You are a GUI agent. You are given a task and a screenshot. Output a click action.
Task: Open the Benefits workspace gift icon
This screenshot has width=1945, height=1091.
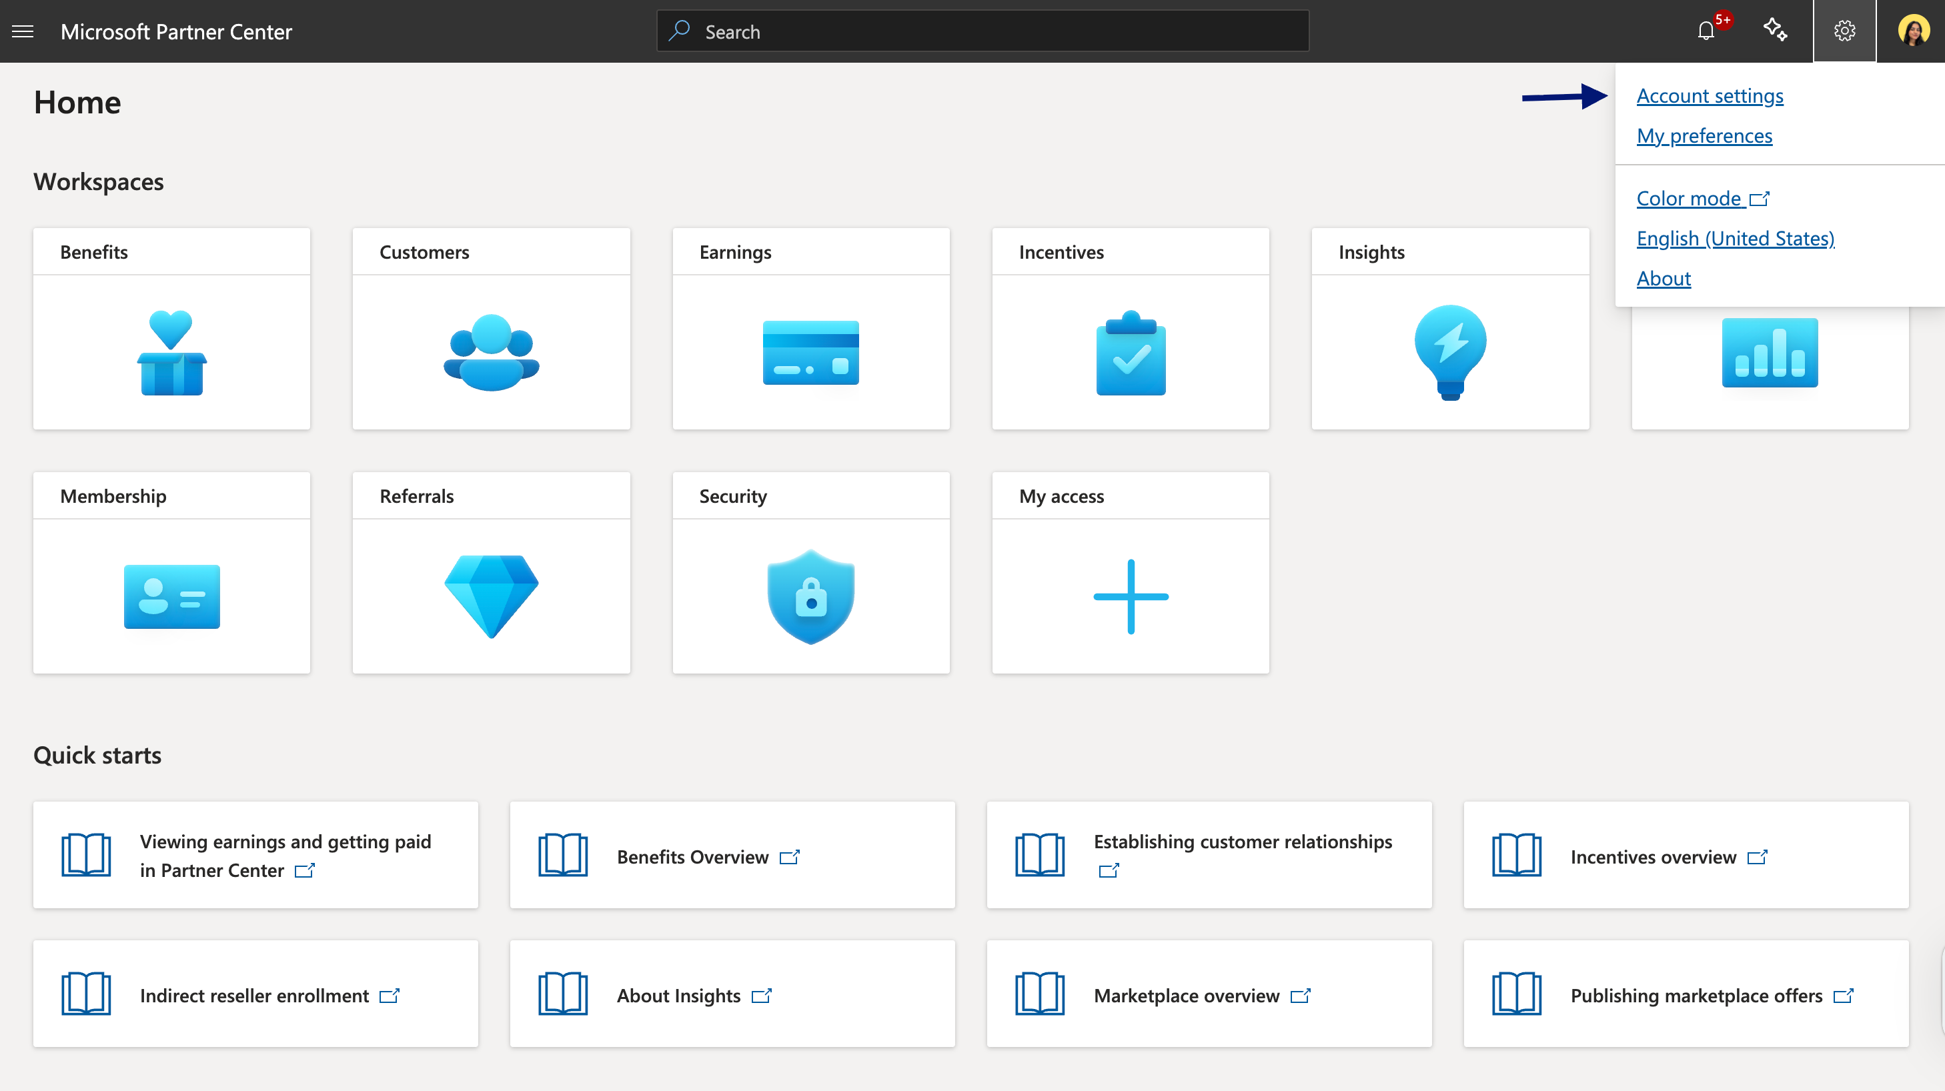(171, 353)
